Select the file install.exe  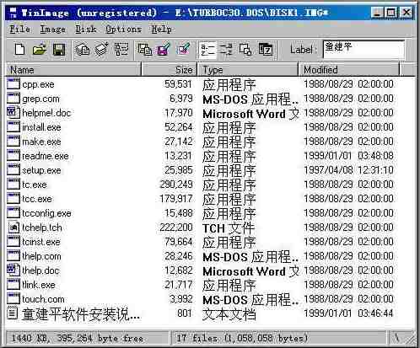41,127
